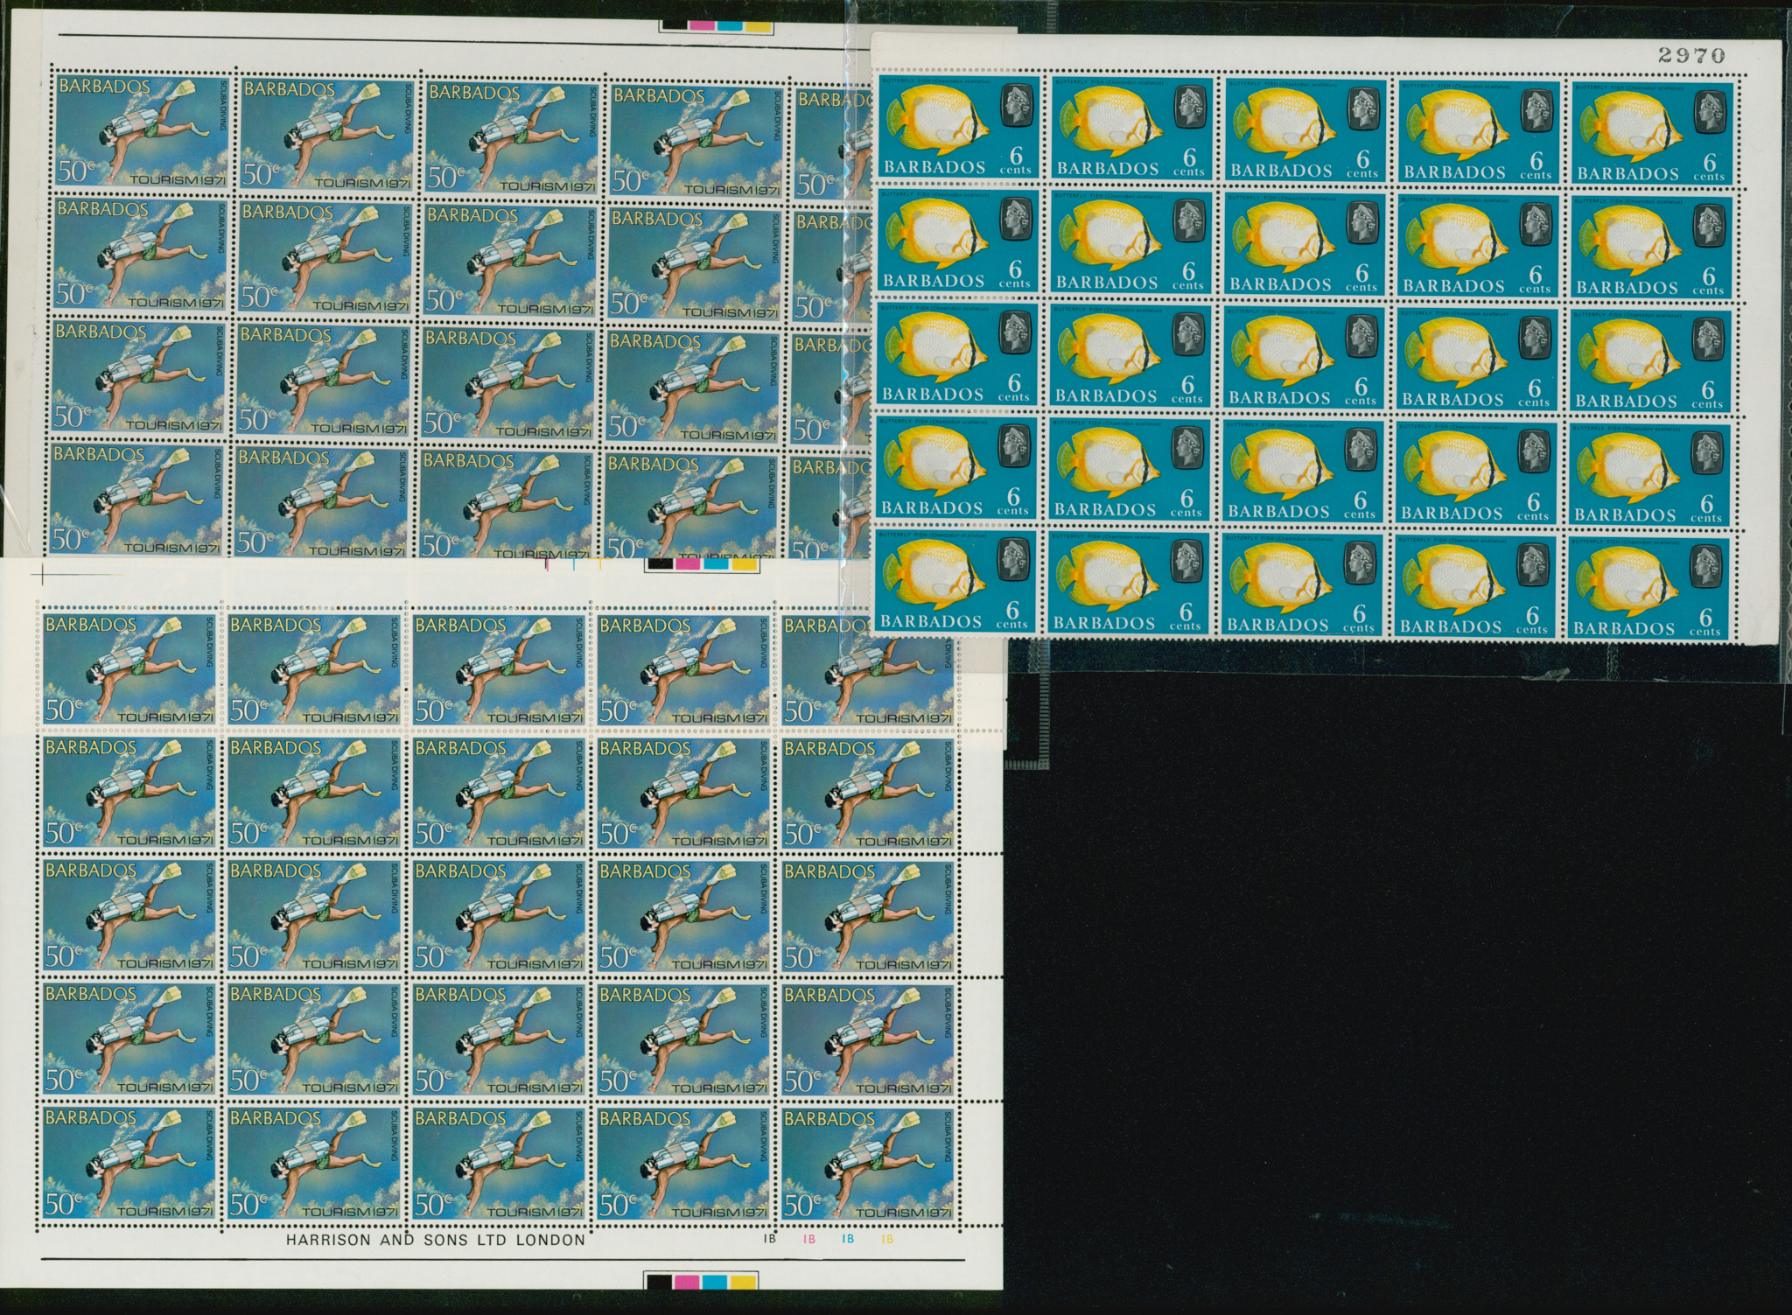Click the scuba stamp directly above the HARRISON text
This screenshot has height=1315, width=1792.
click(x=499, y=1165)
